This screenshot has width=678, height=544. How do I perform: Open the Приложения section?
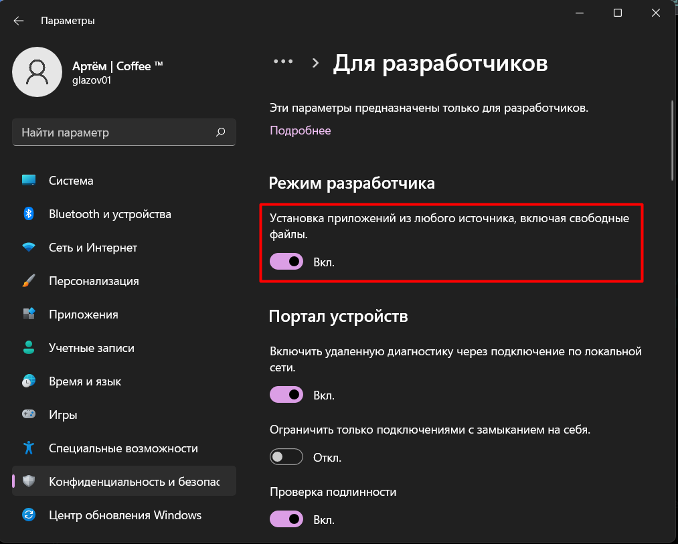[x=28, y=314]
